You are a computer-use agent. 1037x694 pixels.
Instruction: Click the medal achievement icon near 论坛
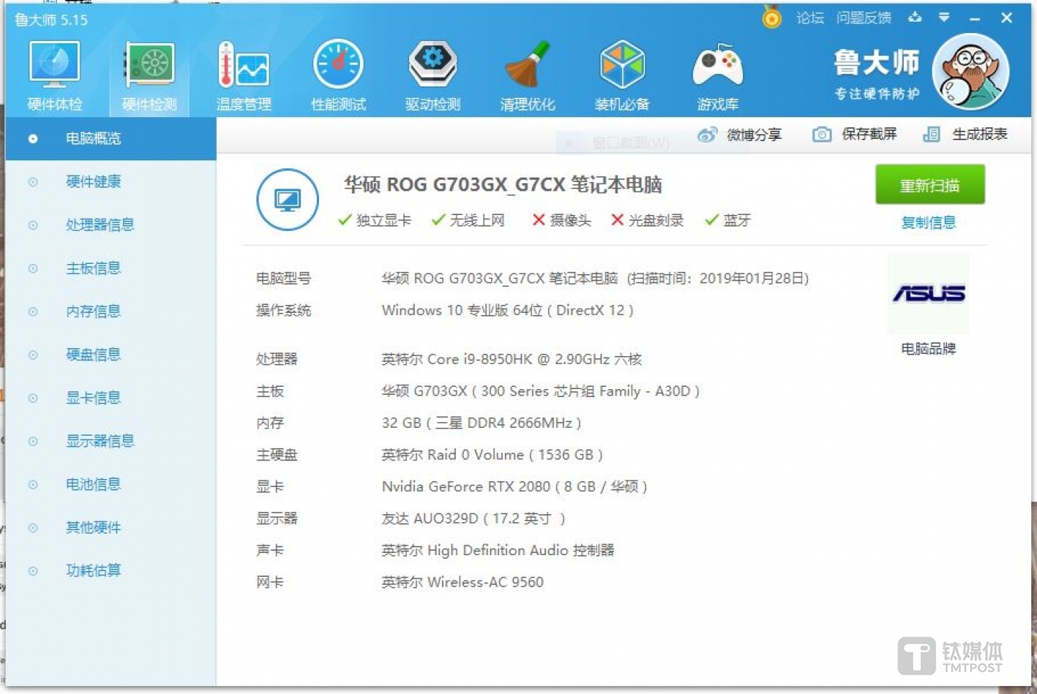tap(771, 18)
